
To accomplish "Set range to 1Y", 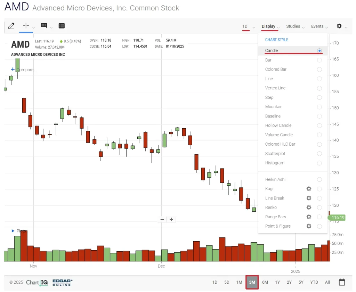I will coord(277,282).
